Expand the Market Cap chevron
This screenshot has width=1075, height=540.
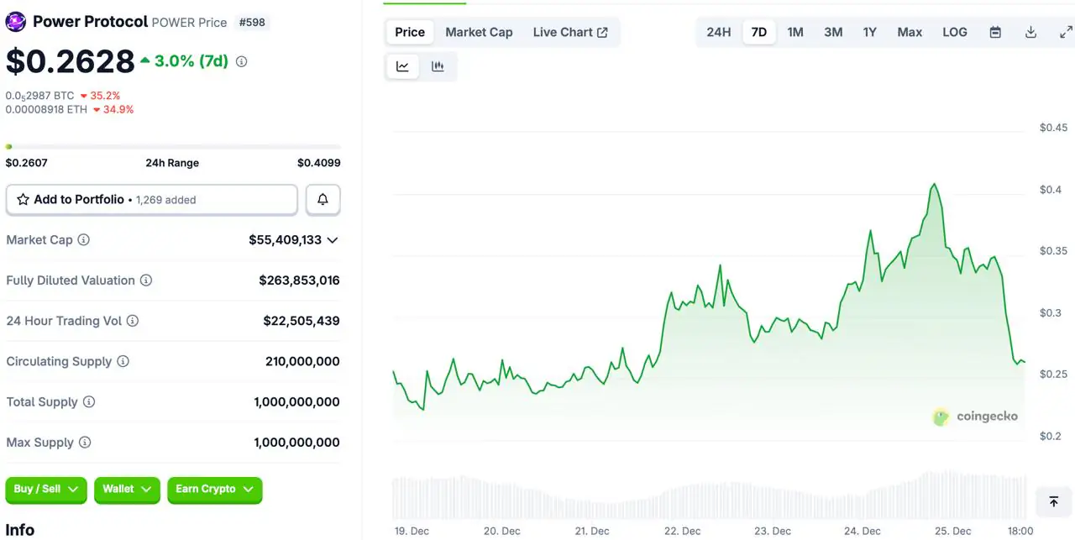[x=333, y=240]
